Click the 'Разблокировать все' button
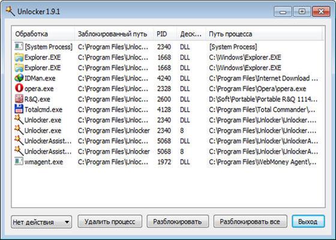 pos(250,221)
